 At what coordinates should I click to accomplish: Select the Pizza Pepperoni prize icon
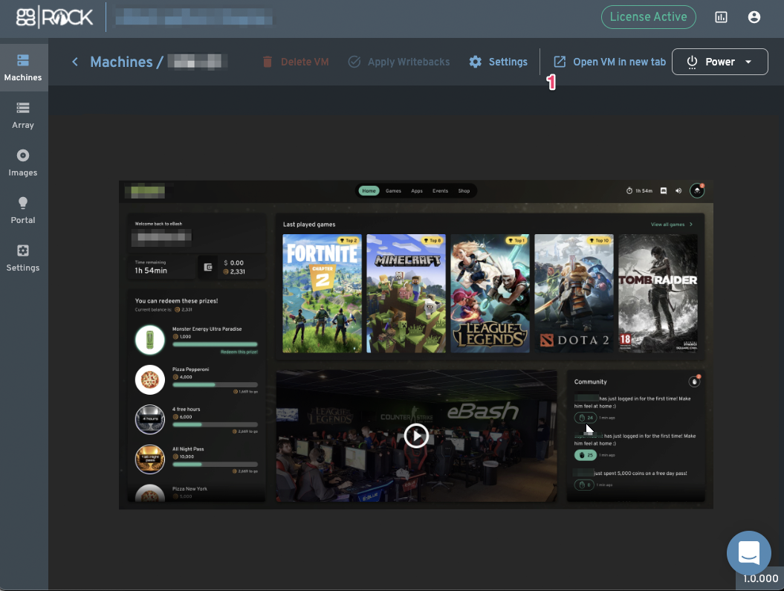(x=150, y=380)
